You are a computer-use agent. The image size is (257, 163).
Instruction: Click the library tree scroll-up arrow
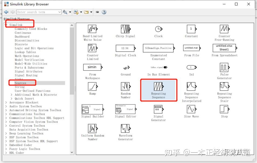pyautogui.click(x=72, y=25)
